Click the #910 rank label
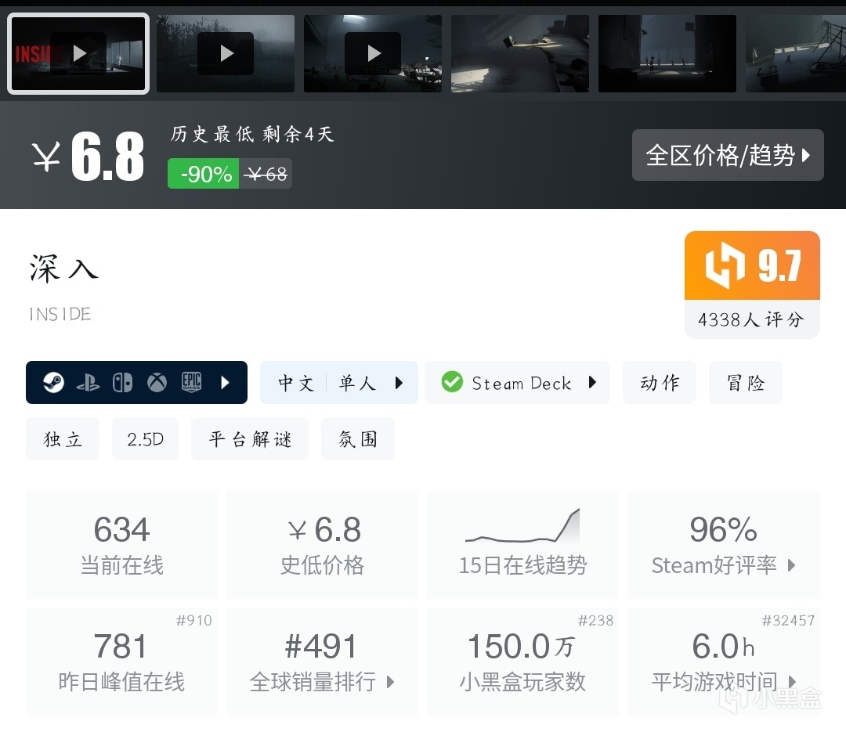 193,620
